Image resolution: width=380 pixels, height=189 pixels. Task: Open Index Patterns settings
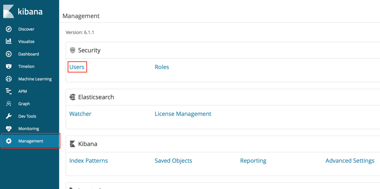coord(88,161)
